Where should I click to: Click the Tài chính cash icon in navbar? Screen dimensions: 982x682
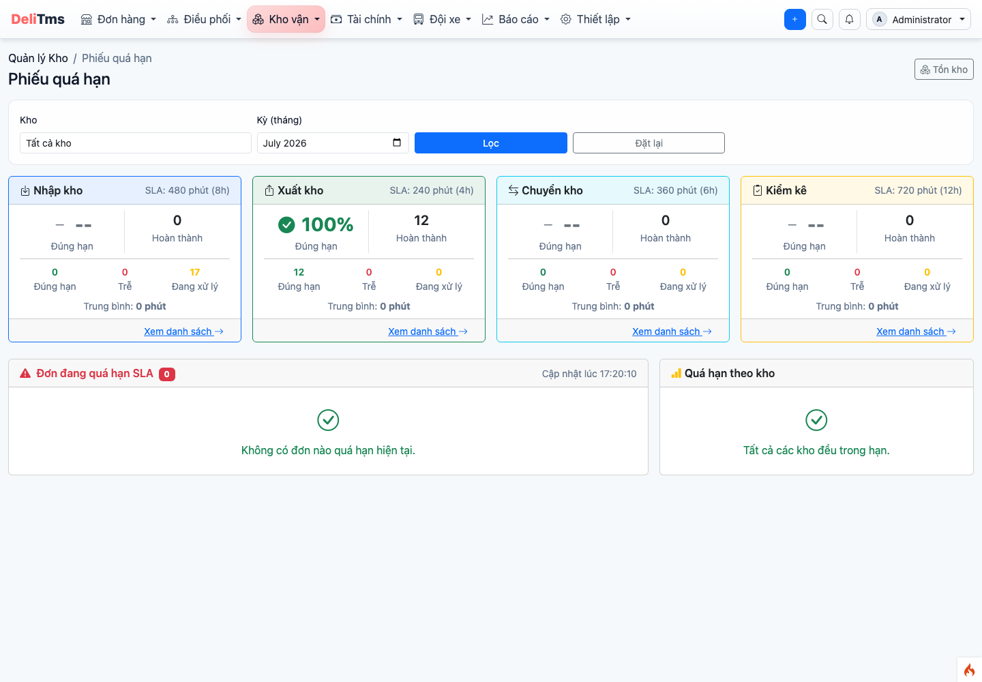336,19
